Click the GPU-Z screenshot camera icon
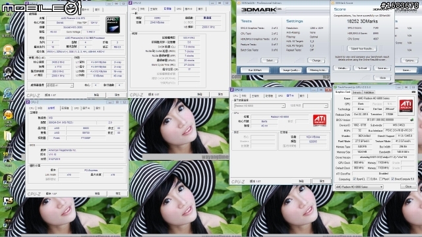Screen dimensions: 422x237 [x=413, y=92]
